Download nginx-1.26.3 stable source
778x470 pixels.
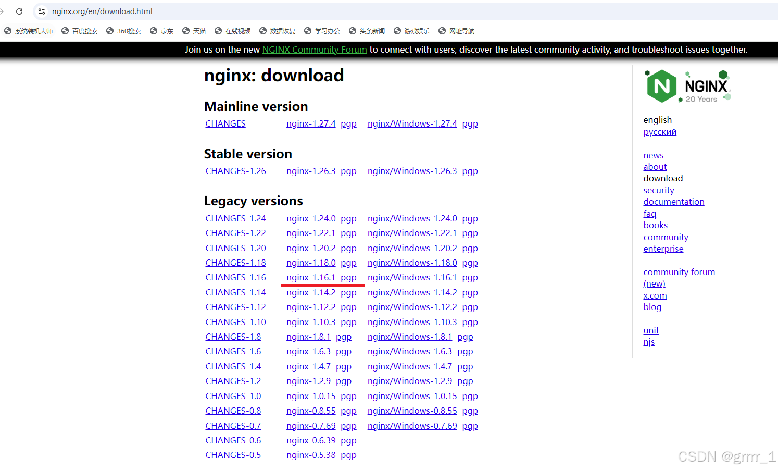311,171
